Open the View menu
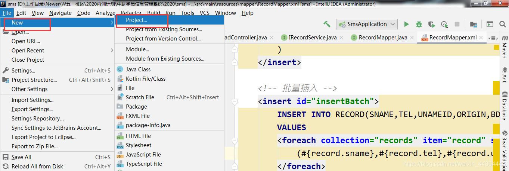 [x=38, y=13]
